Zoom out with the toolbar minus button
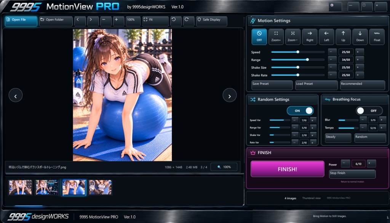 point(106,21)
